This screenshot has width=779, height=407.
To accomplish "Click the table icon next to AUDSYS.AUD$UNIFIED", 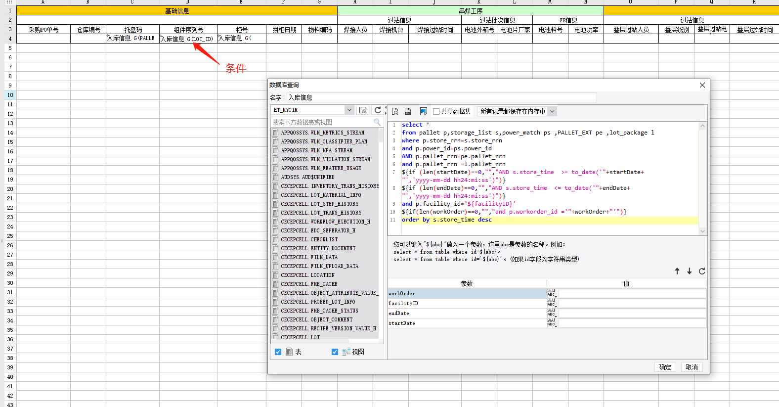I will coord(275,177).
